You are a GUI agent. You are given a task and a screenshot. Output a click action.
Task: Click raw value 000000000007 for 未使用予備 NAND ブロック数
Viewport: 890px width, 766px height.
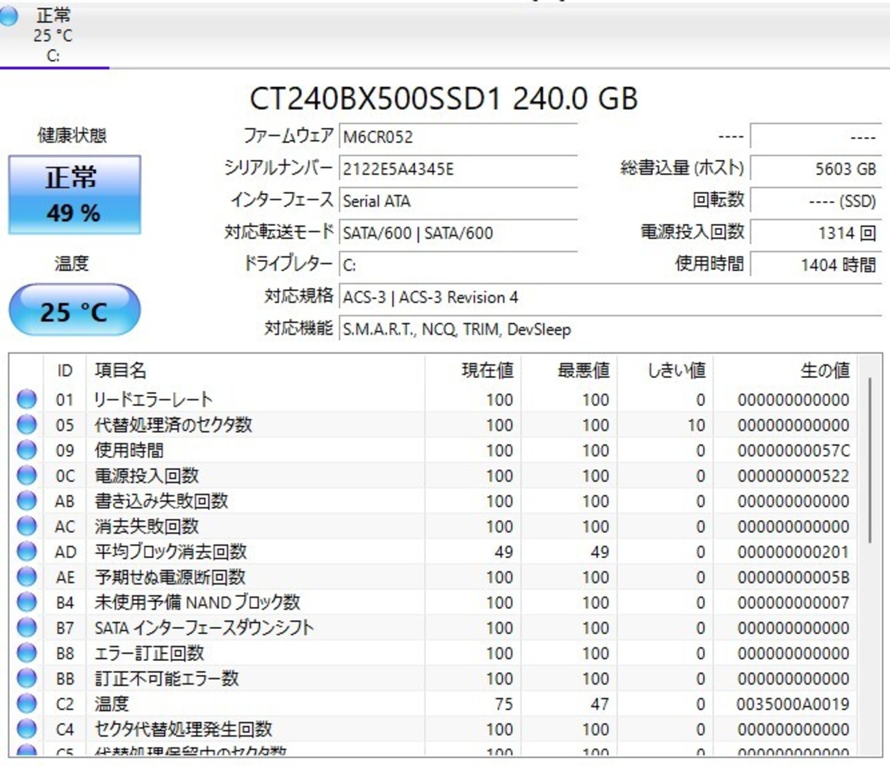793,603
